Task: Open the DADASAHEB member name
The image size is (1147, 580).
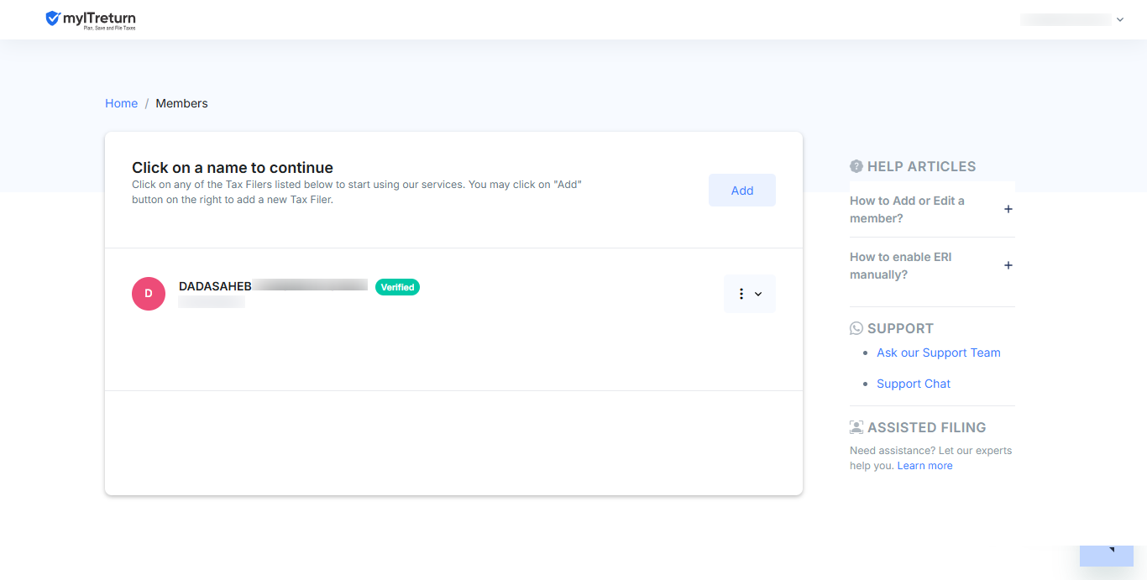Action: 215,286
